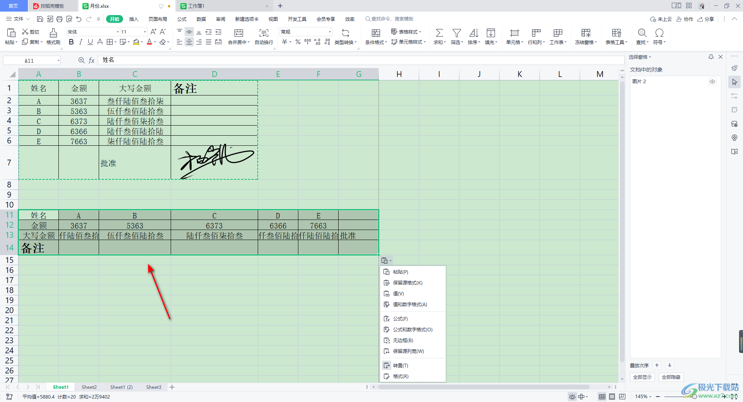Click the Table Tools icon
743x402 pixels.
coord(616,33)
